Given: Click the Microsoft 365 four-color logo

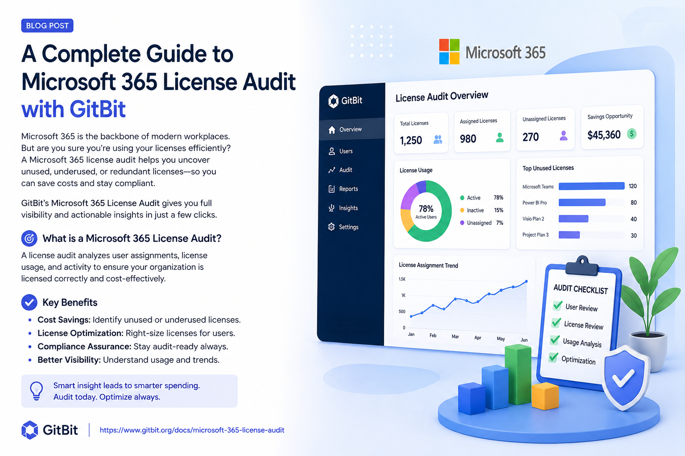Looking at the screenshot, I should tap(449, 52).
